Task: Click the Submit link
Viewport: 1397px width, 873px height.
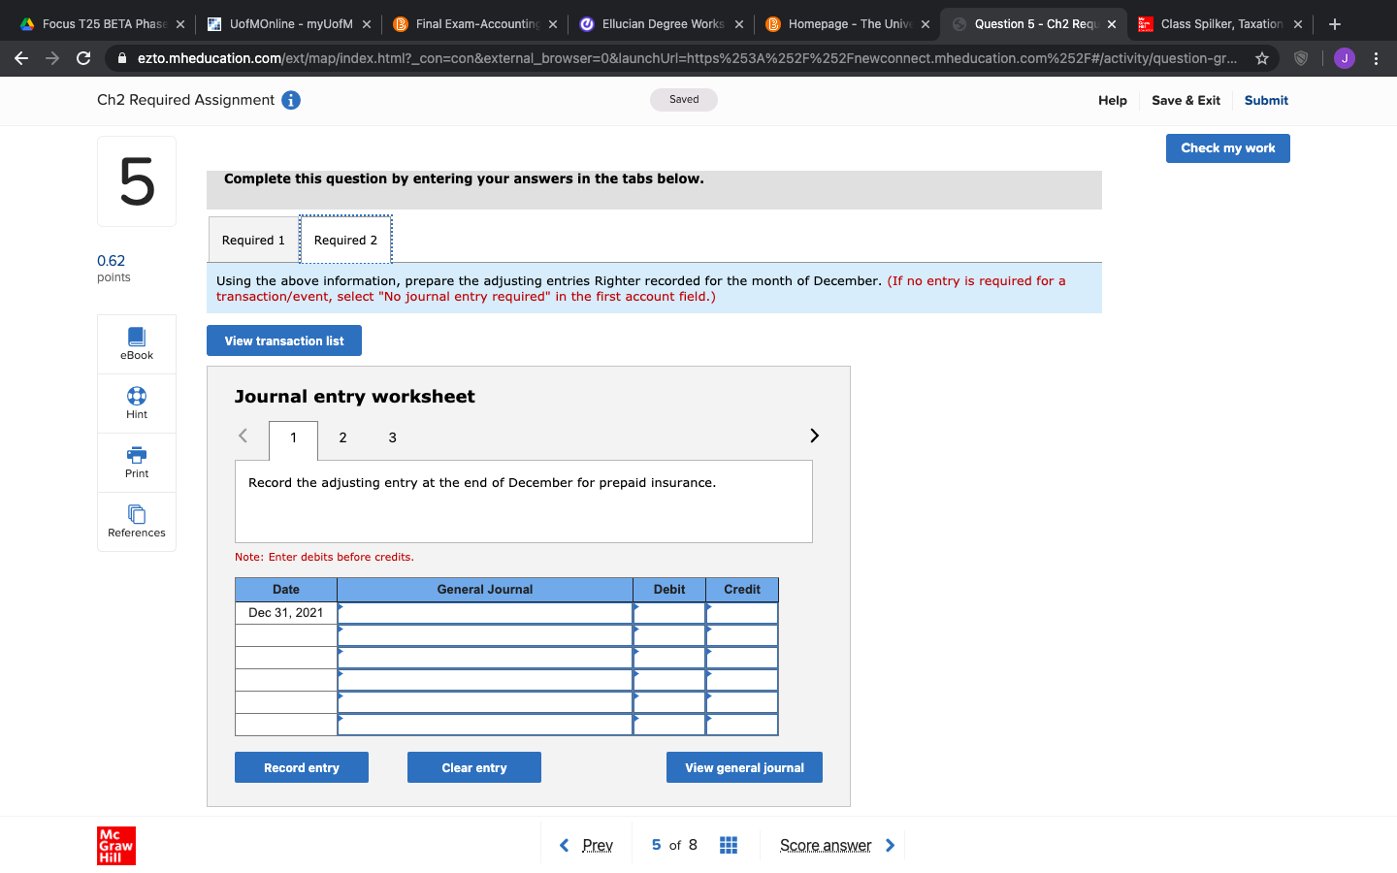Action: tap(1266, 100)
